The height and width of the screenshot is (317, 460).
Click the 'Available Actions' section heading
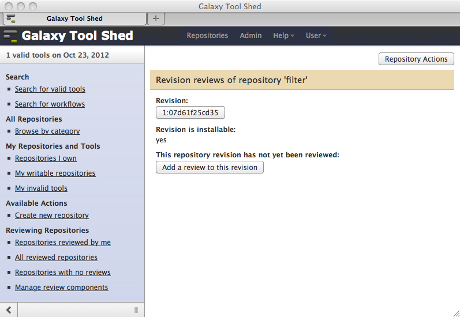coord(36,203)
